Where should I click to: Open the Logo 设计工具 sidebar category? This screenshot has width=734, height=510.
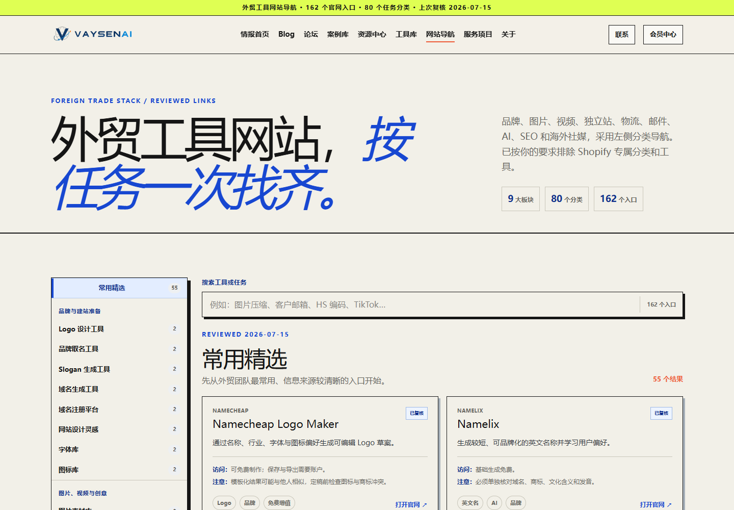(x=119, y=329)
